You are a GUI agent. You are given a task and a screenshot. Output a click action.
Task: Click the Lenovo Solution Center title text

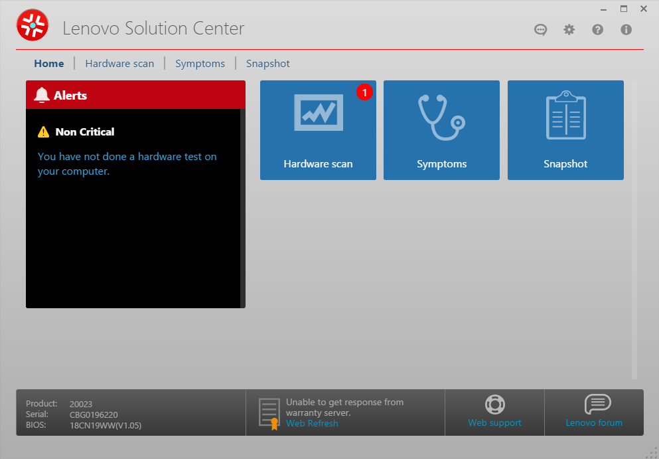pos(153,29)
